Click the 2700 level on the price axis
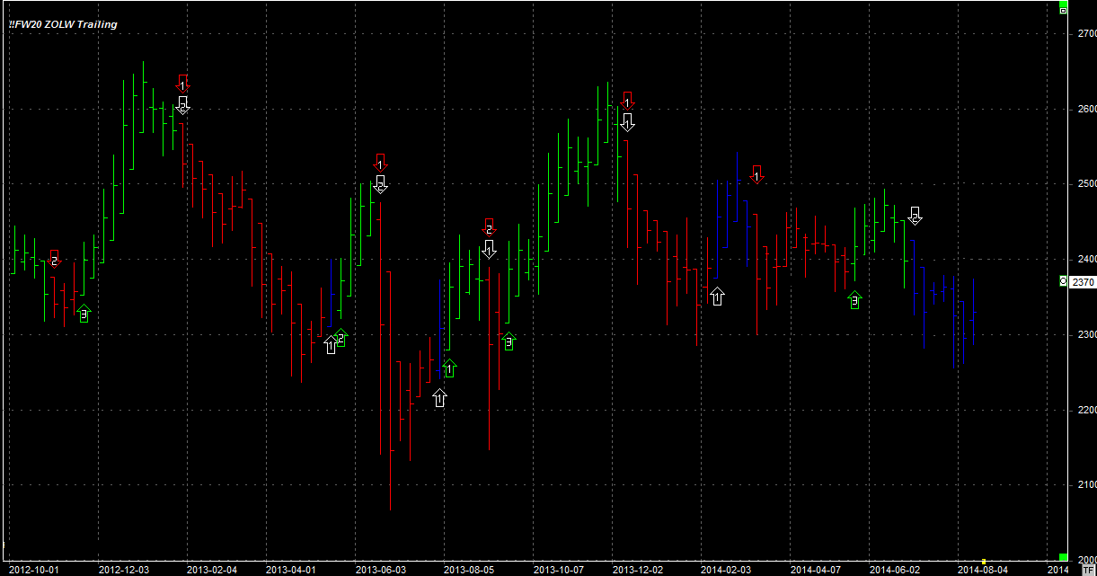 coord(1084,33)
